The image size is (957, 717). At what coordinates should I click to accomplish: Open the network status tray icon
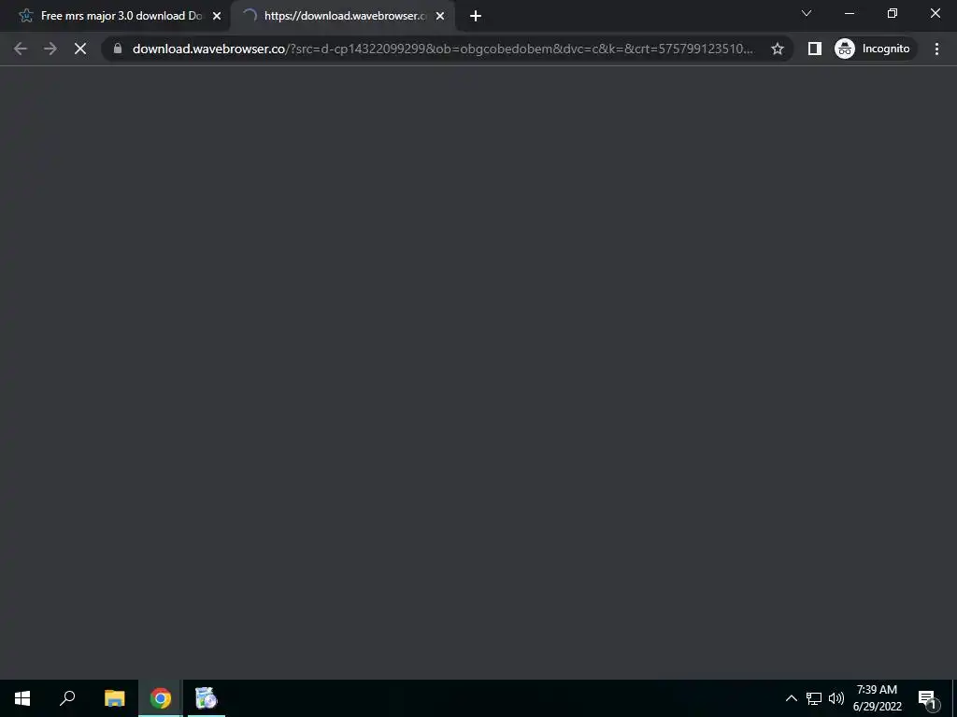coord(814,698)
